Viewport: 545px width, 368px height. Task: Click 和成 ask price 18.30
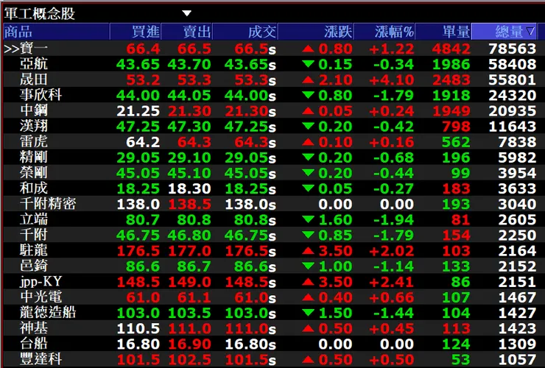click(x=189, y=188)
